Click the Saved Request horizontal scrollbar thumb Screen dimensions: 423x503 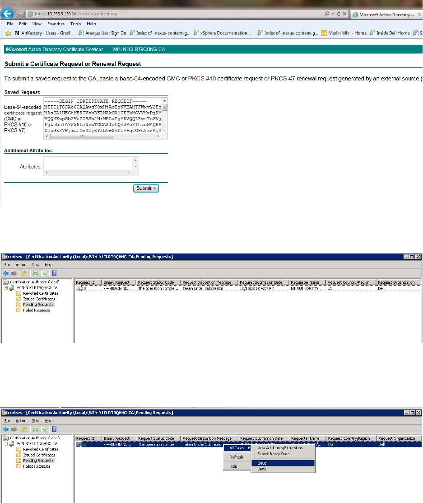82,136
